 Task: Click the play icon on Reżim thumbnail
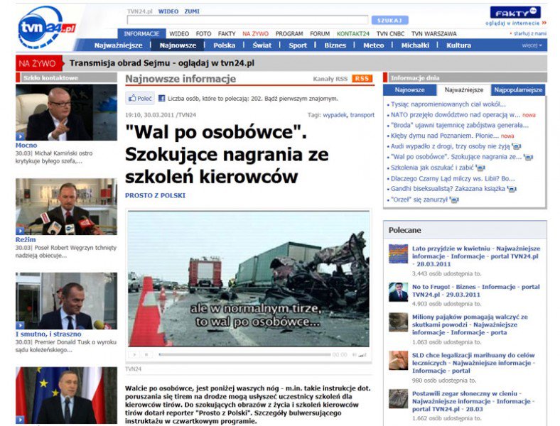point(21,231)
